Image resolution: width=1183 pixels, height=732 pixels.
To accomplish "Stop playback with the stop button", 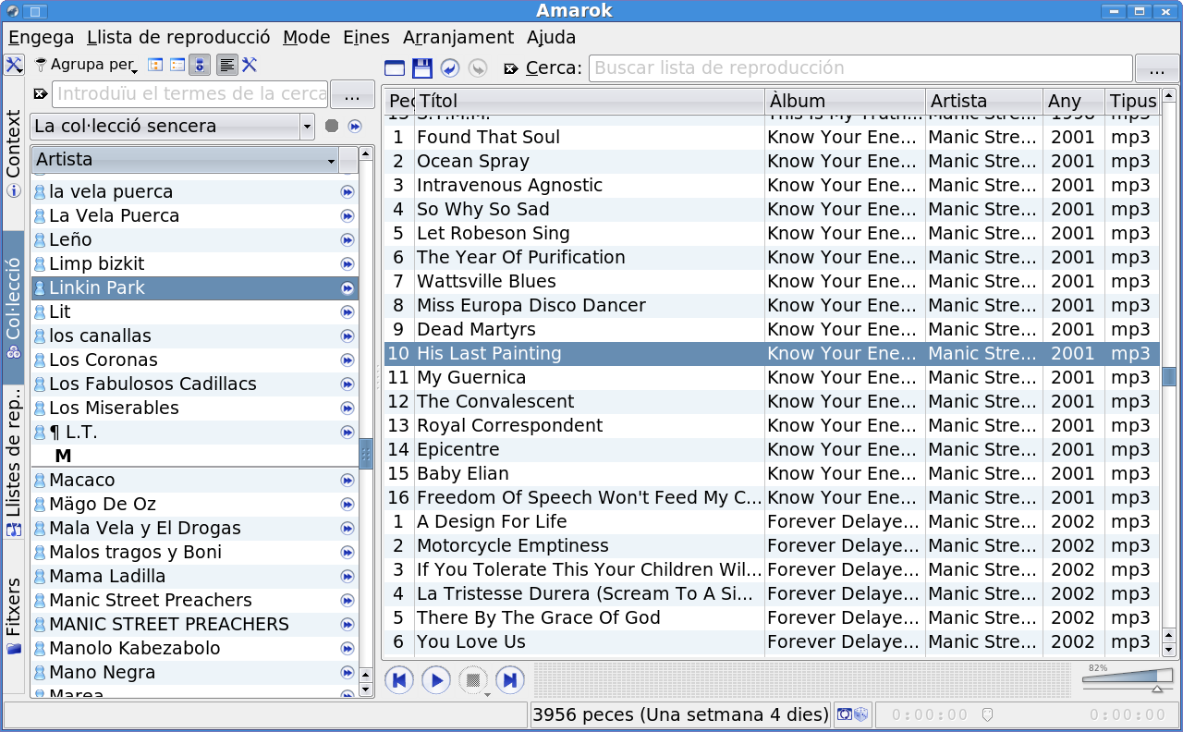I will pyautogui.click(x=473, y=681).
